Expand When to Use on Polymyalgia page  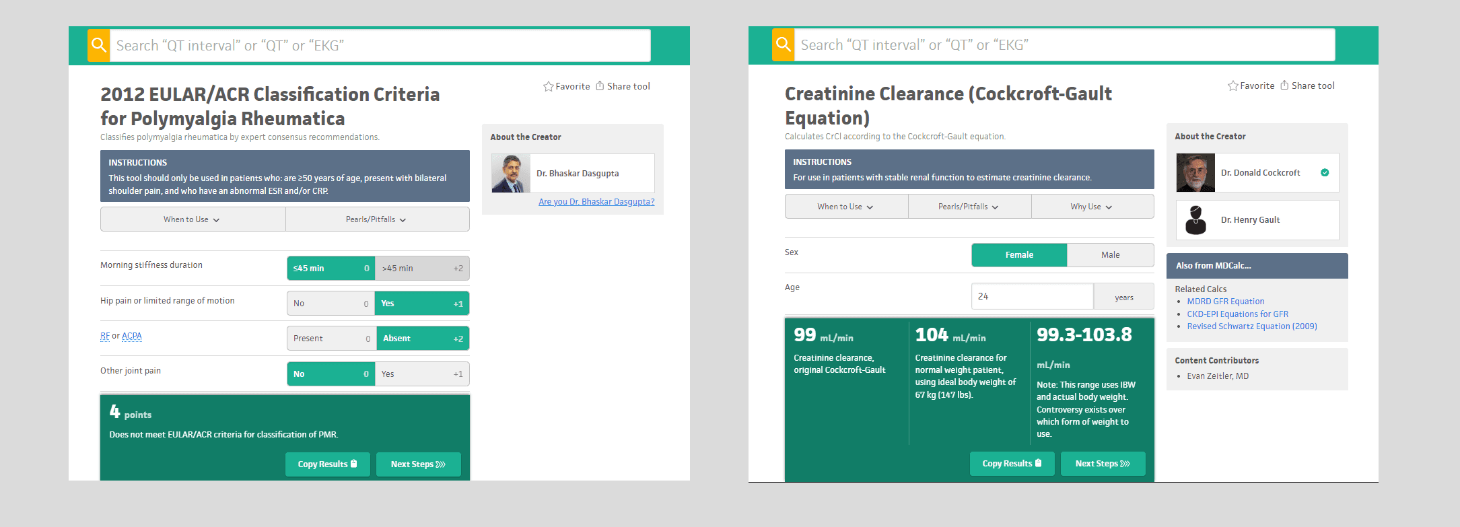193,219
